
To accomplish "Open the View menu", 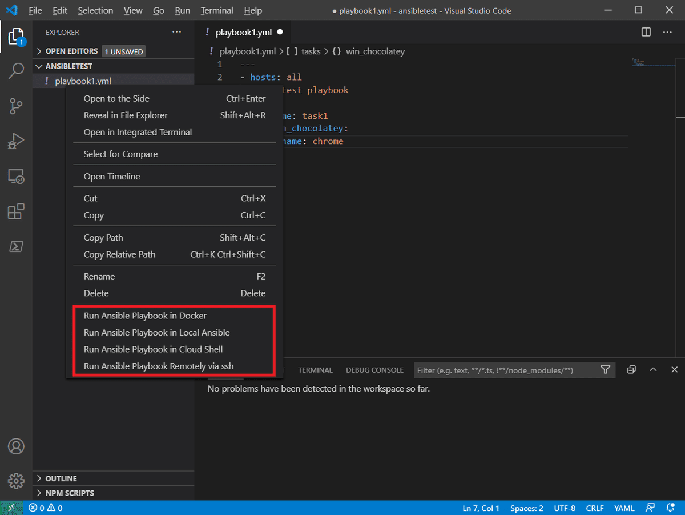I will click(x=133, y=10).
